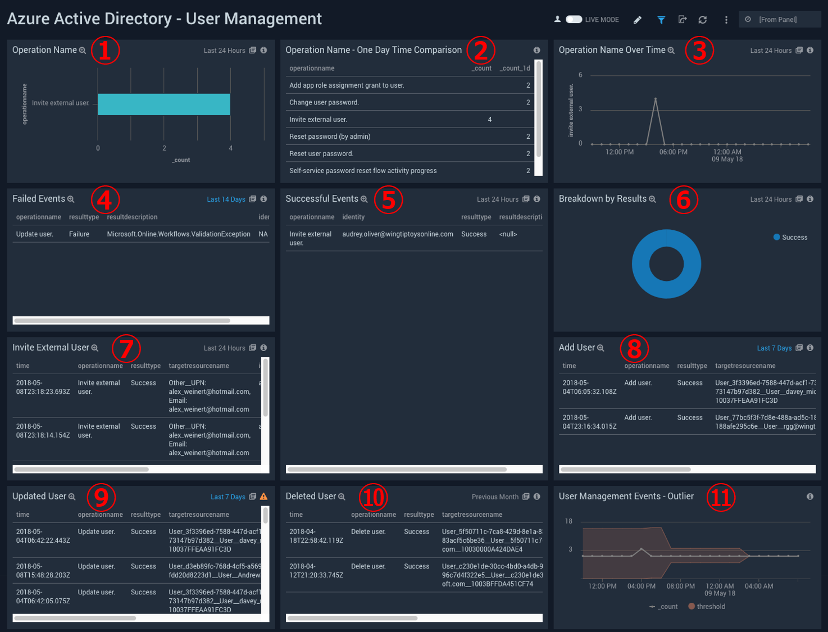Screen dimensions: 828x632
Task: Click identity header in Successful Events table
Action: [353, 217]
